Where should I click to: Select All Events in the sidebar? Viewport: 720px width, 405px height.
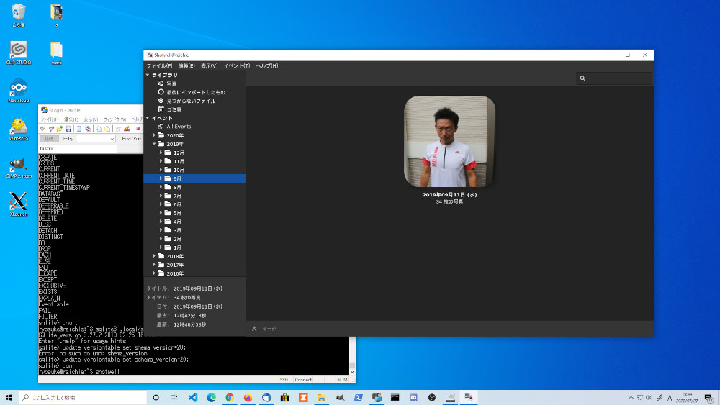pos(179,127)
